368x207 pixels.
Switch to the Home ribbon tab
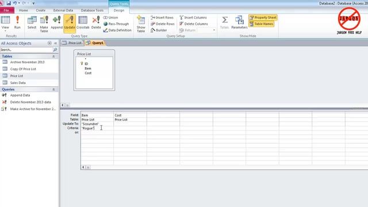[x=24, y=10]
